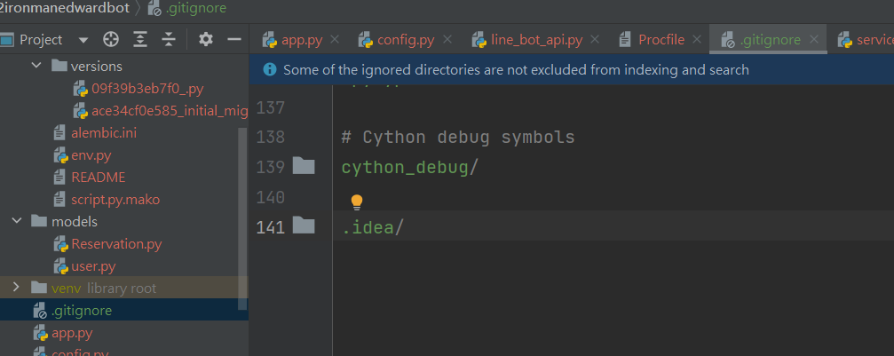Image resolution: width=894 pixels, height=356 pixels.
Task: Switch to the config.py tab
Action: [x=402, y=40]
